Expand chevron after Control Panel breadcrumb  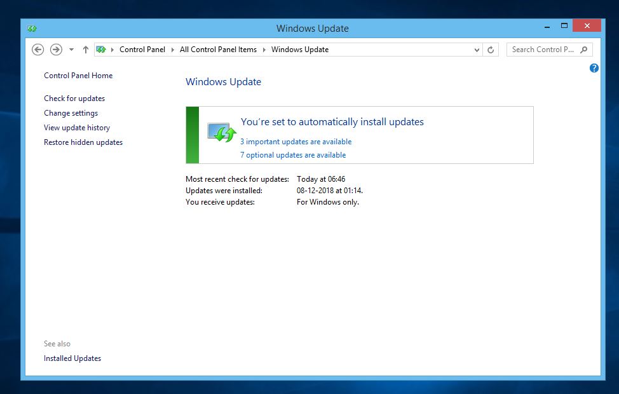pos(172,50)
